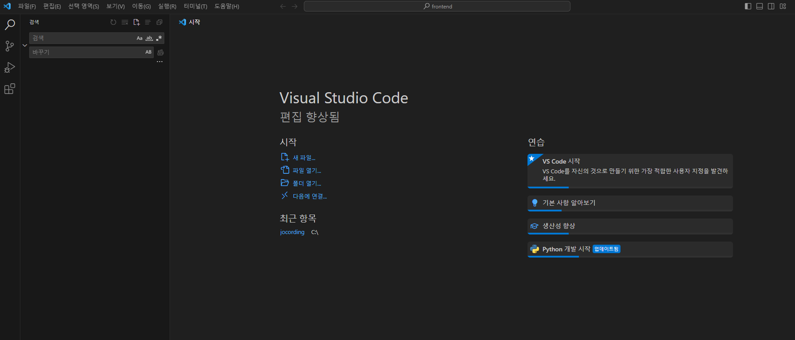Open the Search view in activity bar
The width and height of the screenshot is (795, 340).
(10, 25)
